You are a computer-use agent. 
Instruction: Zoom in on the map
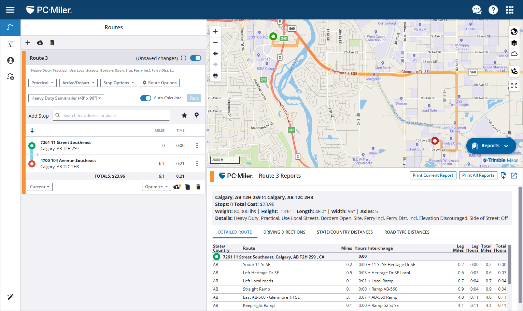[x=215, y=31]
